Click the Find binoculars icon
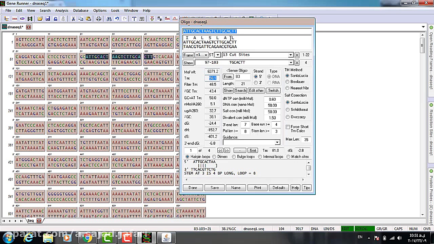This screenshot has height=244, width=434. click(109, 19)
